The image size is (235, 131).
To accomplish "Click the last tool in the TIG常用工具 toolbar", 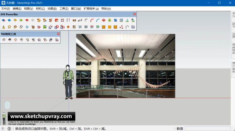I will tap(57, 40).
